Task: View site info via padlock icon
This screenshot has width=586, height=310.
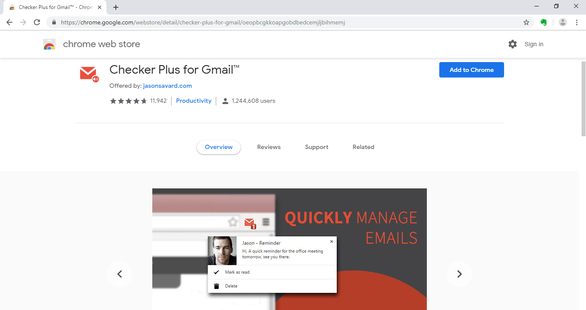Action: tap(54, 22)
